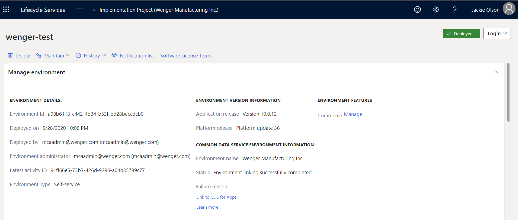Click the Lifecycle Services title
This screenshot has width=519, height=220.
click(43, 10)
